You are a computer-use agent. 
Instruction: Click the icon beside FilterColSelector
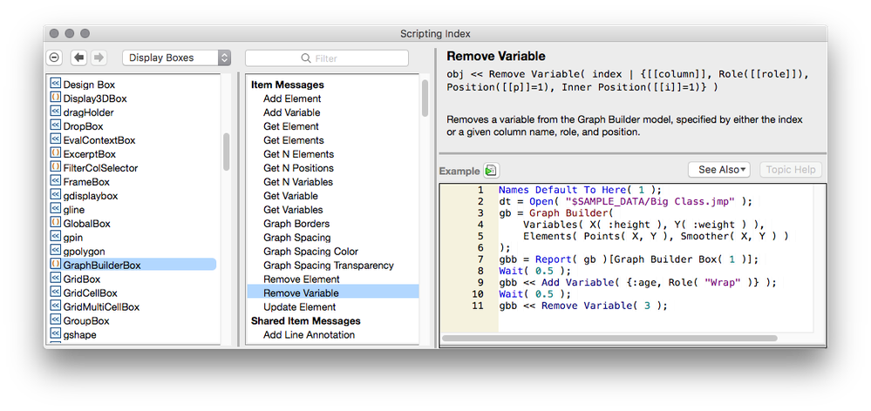(55, 168)
